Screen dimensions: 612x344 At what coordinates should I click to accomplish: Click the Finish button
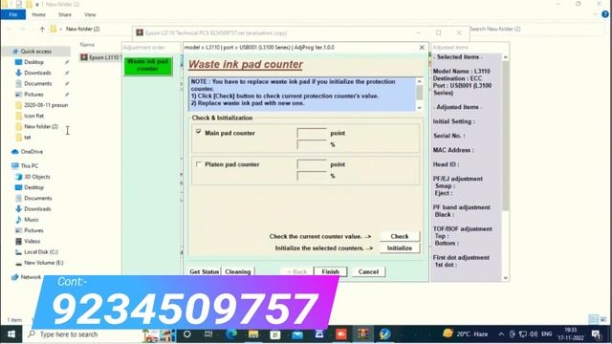(x=330, y=271)
